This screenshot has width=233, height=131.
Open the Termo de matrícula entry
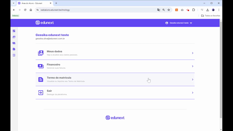click(x=115, y=79)
